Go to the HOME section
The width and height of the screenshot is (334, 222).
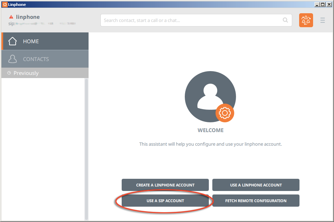45,41
